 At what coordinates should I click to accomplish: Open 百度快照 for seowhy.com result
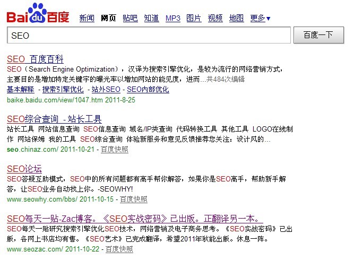click(x=134, y=200)
